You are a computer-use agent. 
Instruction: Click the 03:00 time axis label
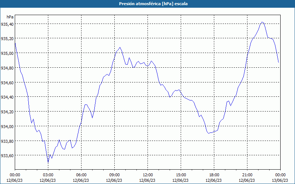coord(48,175)
